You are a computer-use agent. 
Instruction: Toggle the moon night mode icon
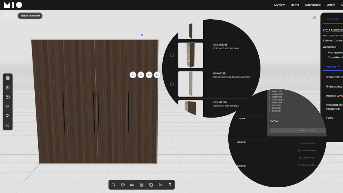[8, 125]
